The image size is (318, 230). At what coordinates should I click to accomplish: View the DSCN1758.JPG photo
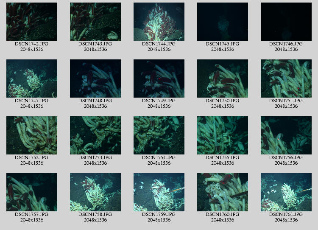95,192
